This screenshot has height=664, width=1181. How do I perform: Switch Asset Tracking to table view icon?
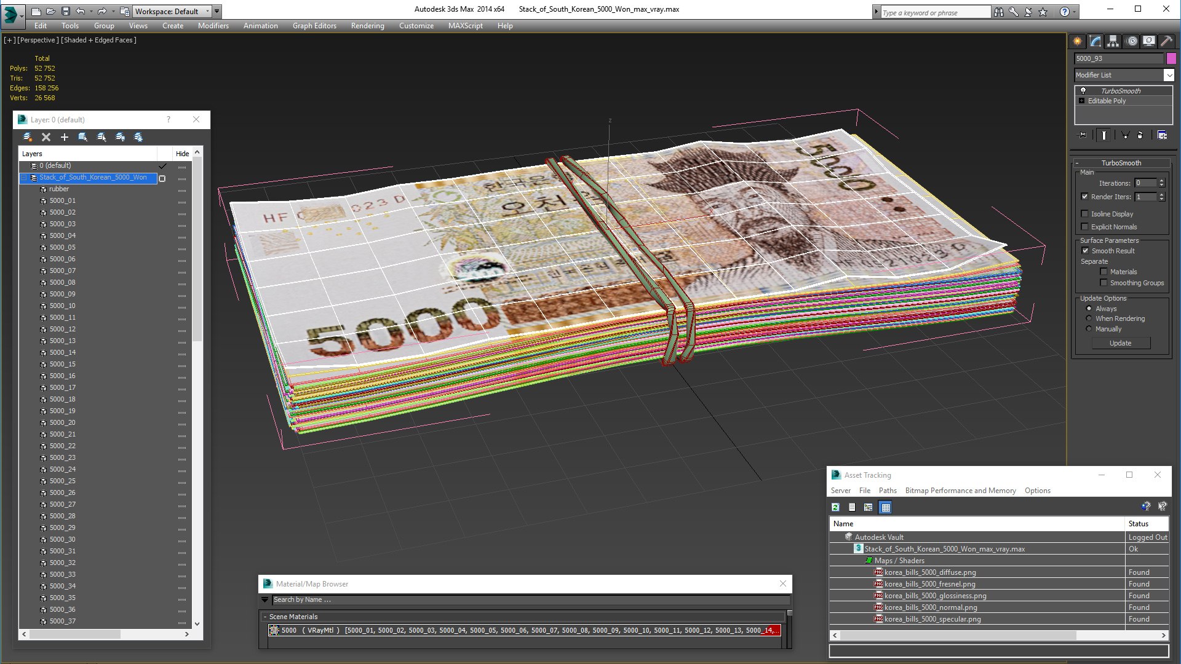click(x=886, y=507)
